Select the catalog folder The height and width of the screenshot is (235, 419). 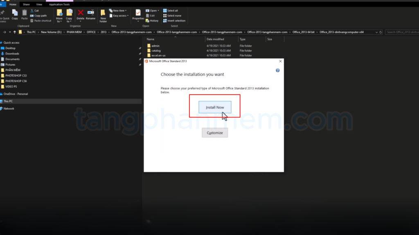[156, 51]
